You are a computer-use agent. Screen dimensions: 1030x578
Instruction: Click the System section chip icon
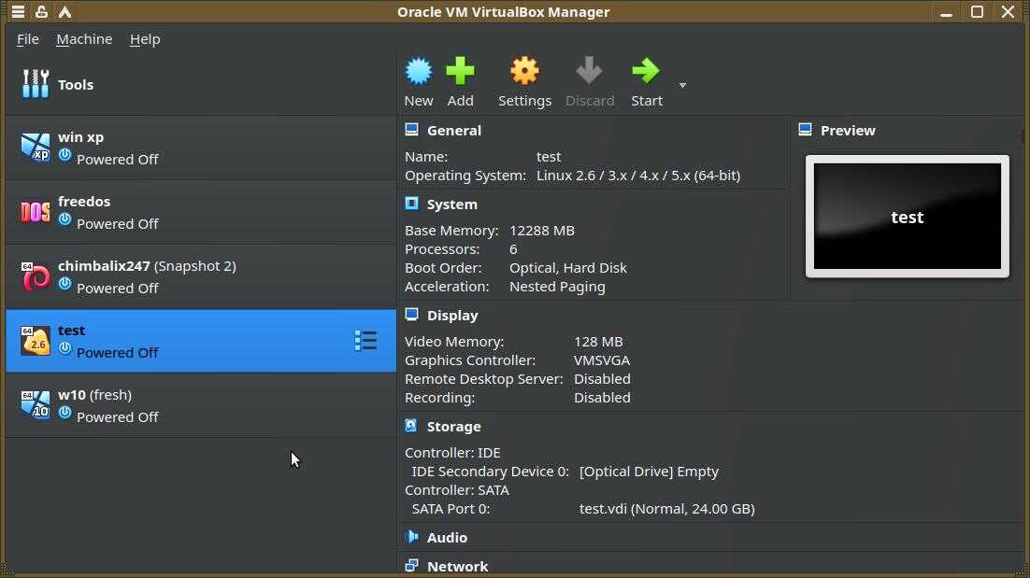pos(412,204)
